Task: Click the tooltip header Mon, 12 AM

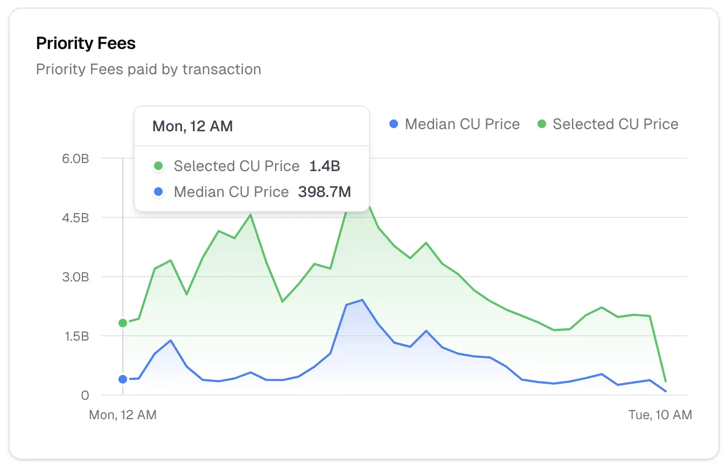Action: (x=193, y=126)
